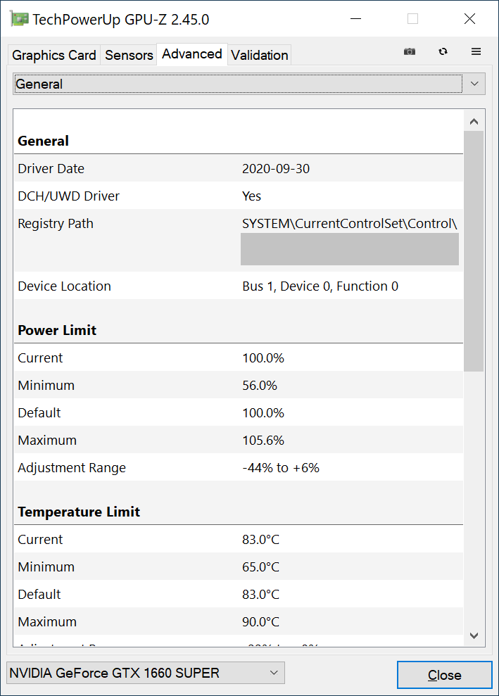Image resolution: width=499 pixels, height=696 pixels.
Task: Click the vertical scrollbar thumb
Action: [474, 251]
